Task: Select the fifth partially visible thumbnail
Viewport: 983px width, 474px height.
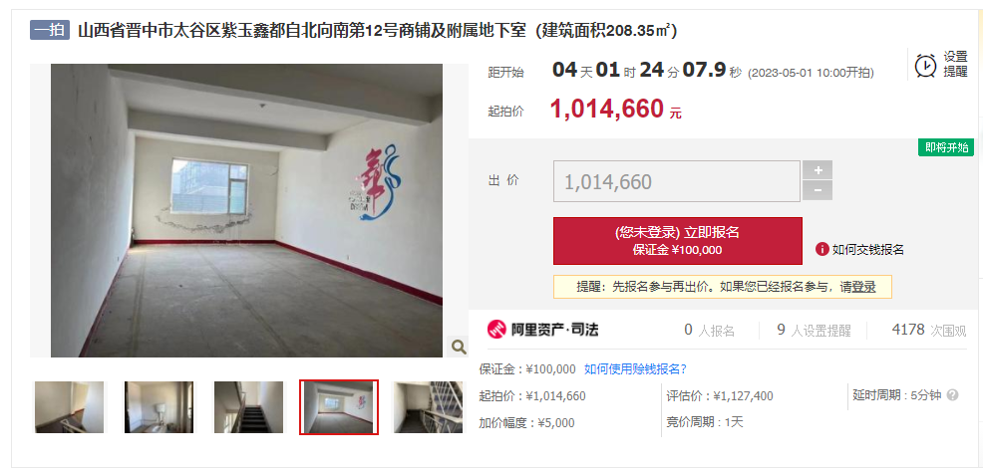Action: (x=428, y=407)
